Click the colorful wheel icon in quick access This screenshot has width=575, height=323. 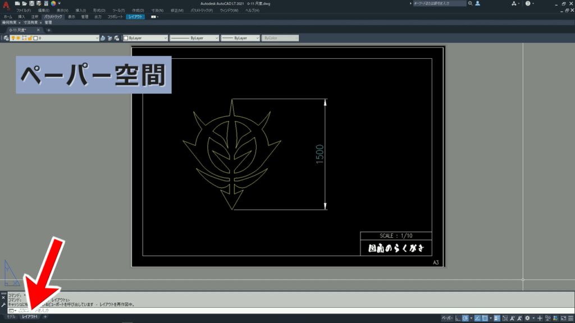point(53,3)
